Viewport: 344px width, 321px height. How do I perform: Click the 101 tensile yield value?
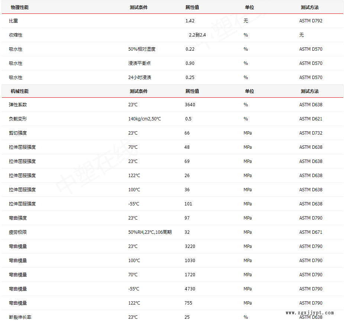tap(188, 204)
